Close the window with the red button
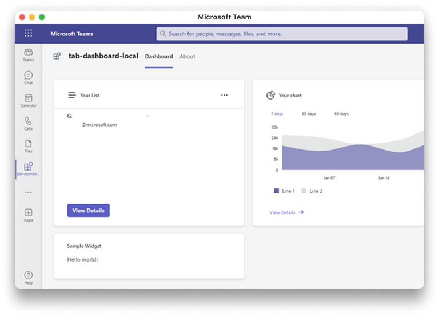 coord(22,17)
